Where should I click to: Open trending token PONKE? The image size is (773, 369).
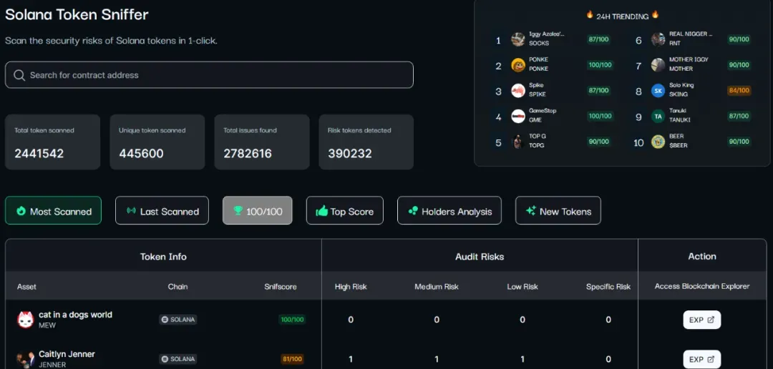pyautogui.click(x=538, y=59)
